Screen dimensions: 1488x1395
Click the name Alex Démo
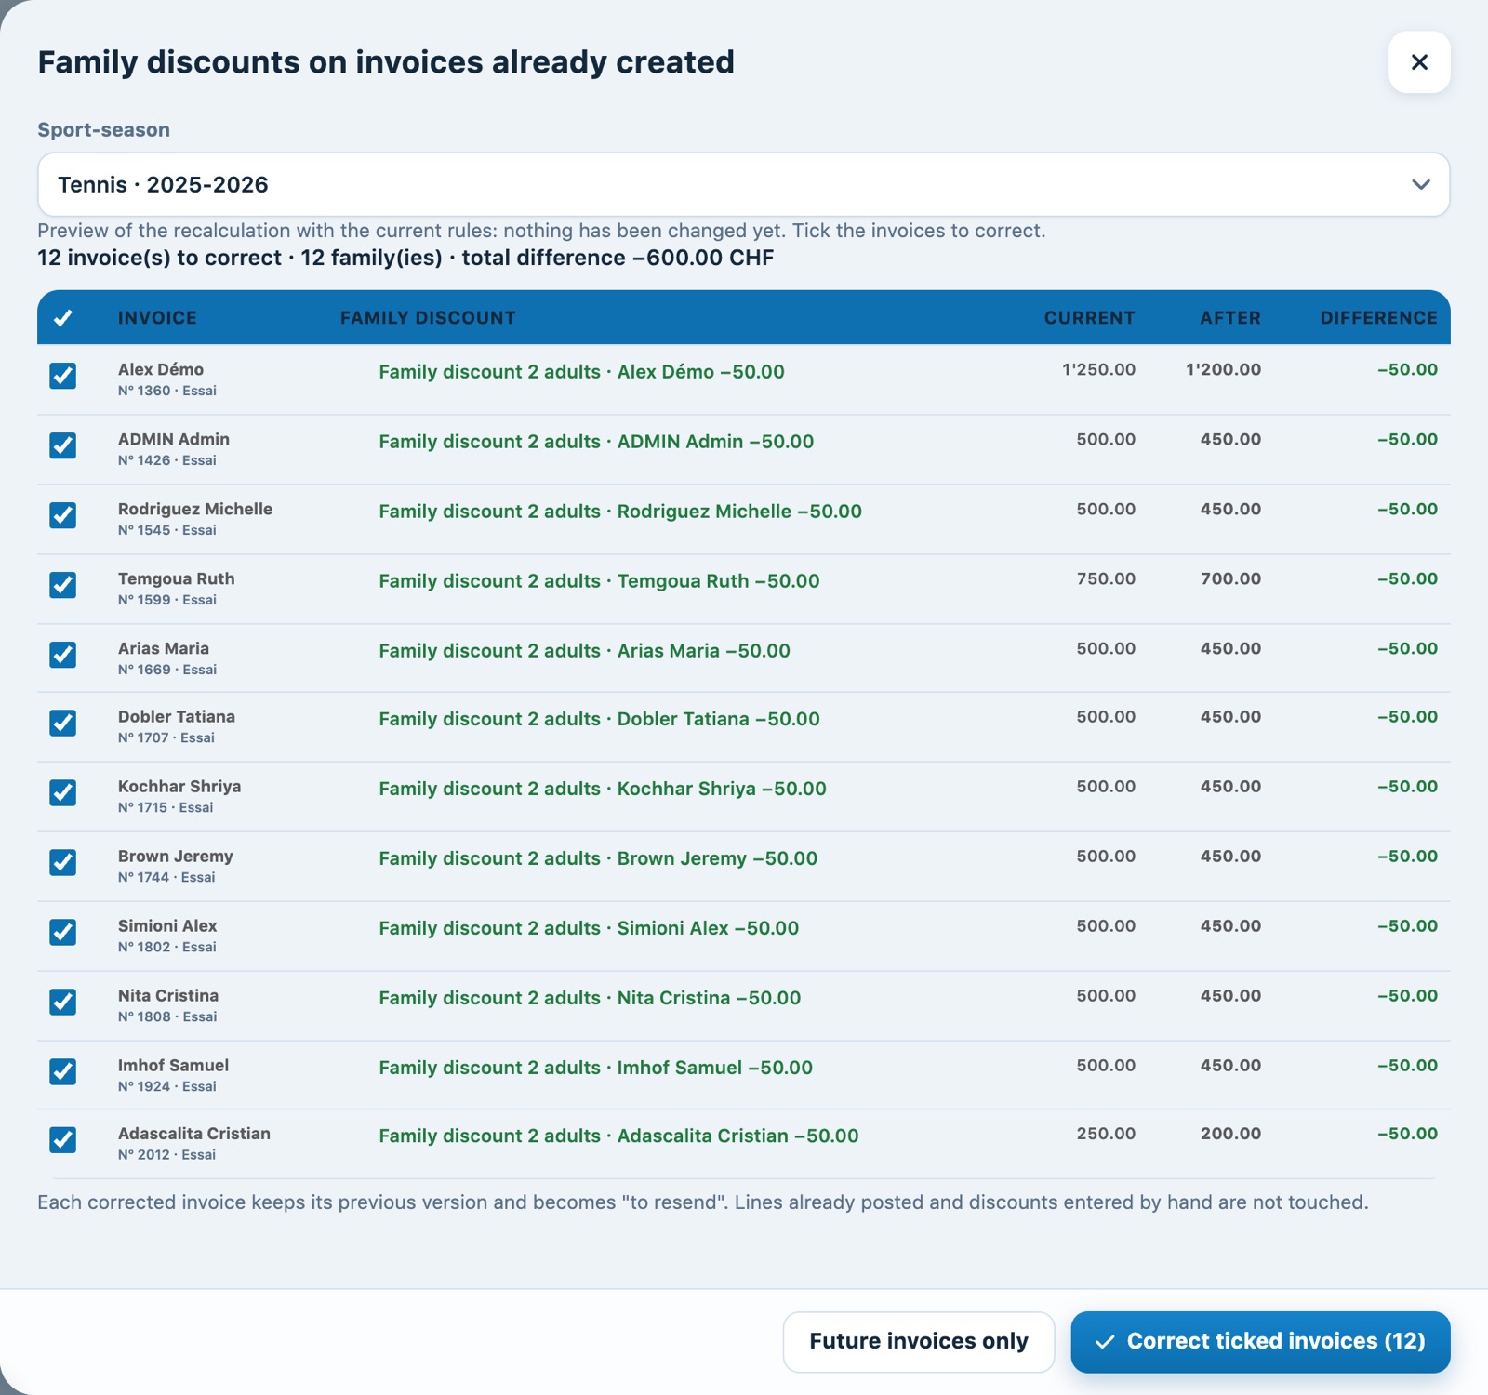161,369
